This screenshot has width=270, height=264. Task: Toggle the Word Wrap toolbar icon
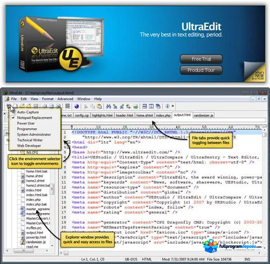click(x=67, y=106)
